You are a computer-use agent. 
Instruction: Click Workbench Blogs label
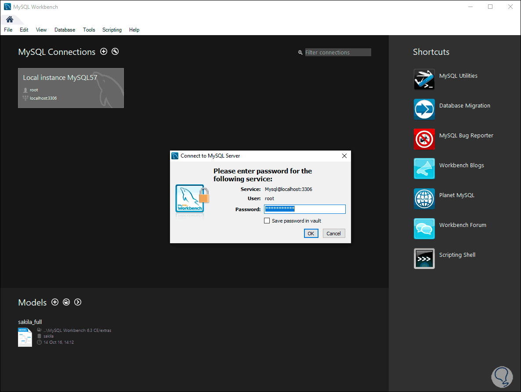[x=462, y=165]
